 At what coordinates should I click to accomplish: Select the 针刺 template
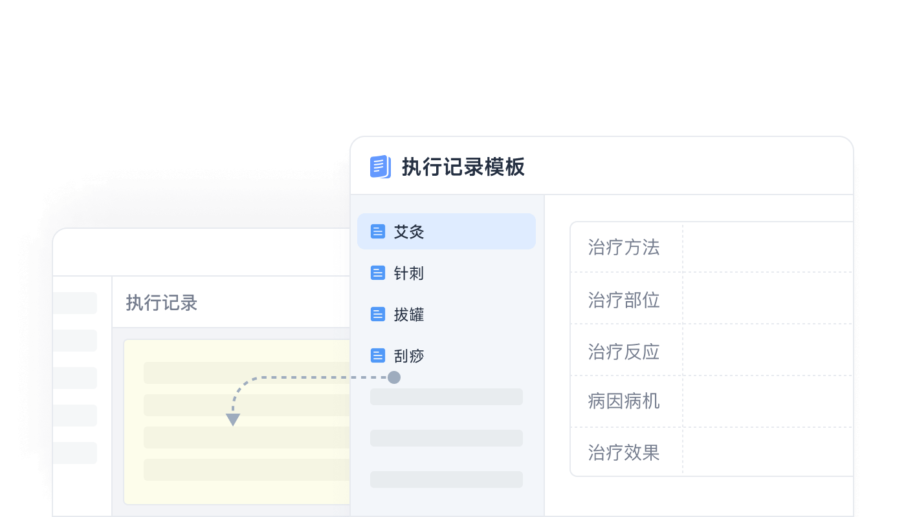447,273
